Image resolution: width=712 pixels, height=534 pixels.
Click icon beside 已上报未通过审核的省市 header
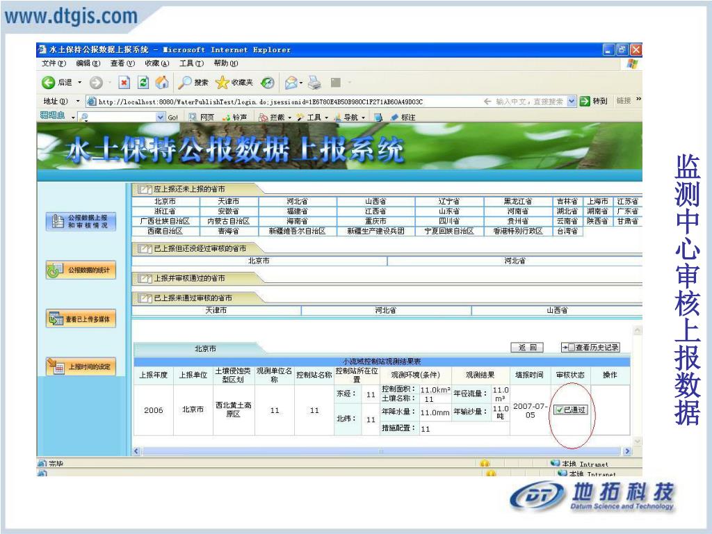[x=145, y=298]
